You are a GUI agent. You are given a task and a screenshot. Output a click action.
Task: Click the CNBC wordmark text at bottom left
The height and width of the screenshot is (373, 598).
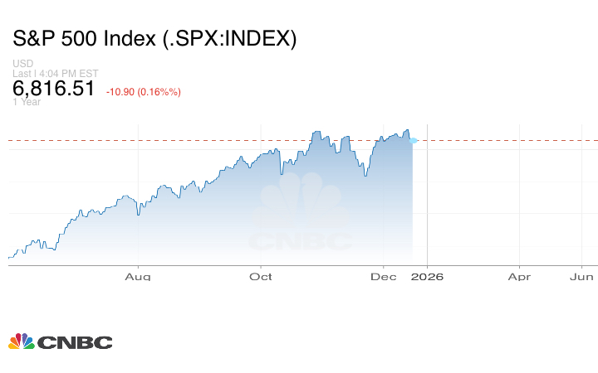75,342
